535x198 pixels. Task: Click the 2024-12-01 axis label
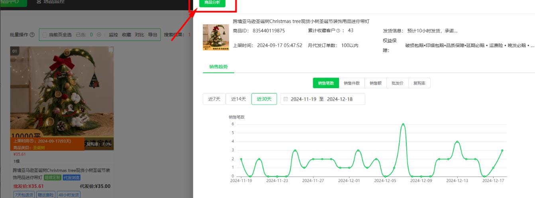coord(349,180)
